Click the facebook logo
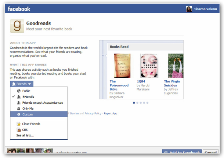The width and height of the screenshot is (224, 158). pos(19,9)
